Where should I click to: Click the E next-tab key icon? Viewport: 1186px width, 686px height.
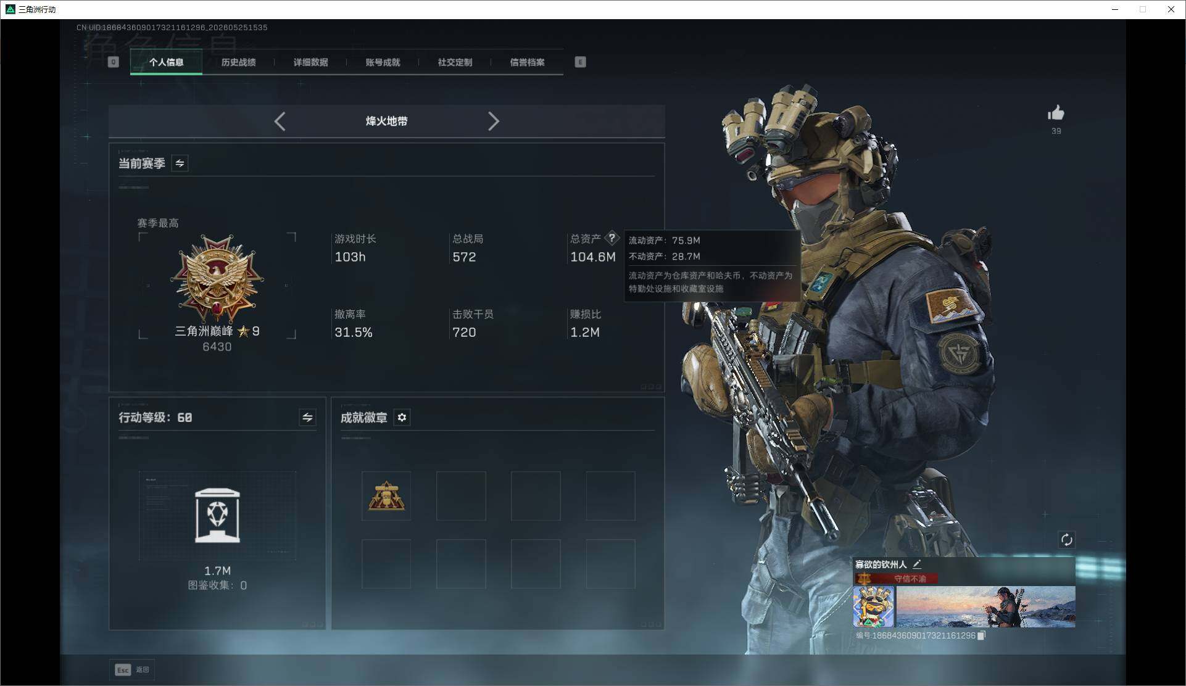click(580, 62)
